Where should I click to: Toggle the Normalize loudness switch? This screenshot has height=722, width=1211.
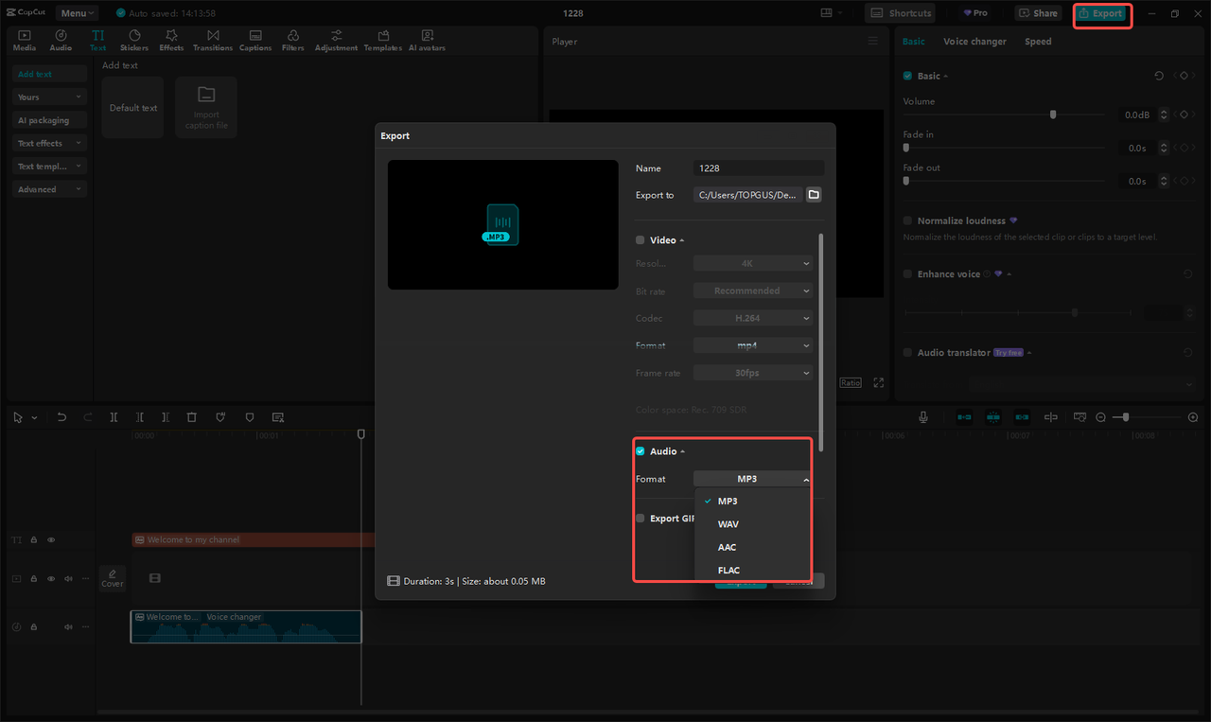point(906,220)
